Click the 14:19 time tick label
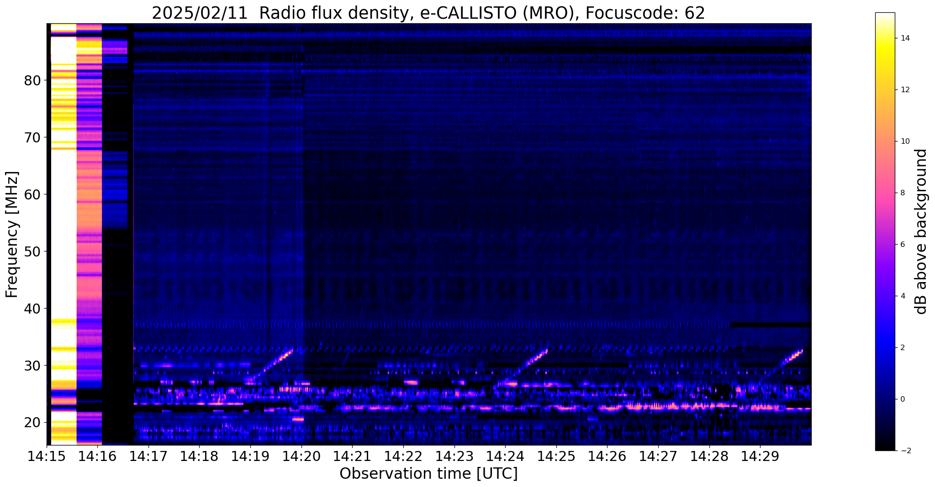 (x=251, y=456)
